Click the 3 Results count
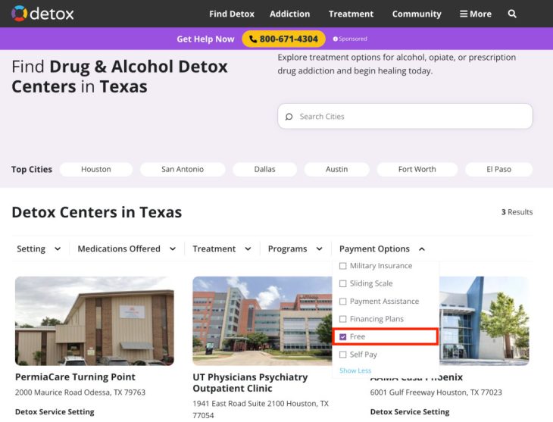The width and height of the screenshot is (553, 422). click(x=517, y=212)
